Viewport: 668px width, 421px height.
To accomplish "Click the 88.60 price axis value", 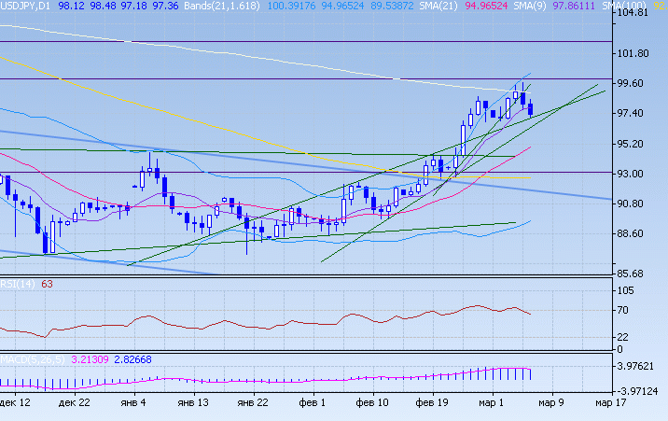I will click(x=632, y=233).
